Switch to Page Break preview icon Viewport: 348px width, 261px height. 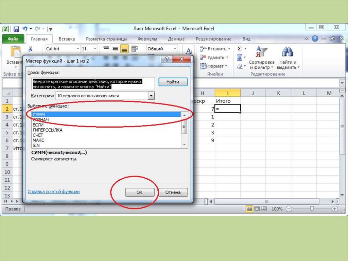click(264, 209)
